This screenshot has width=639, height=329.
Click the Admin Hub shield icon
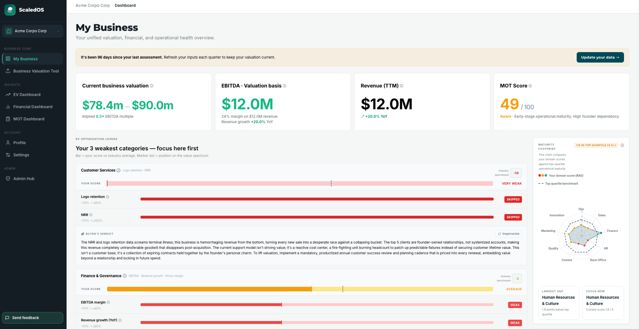8,179
